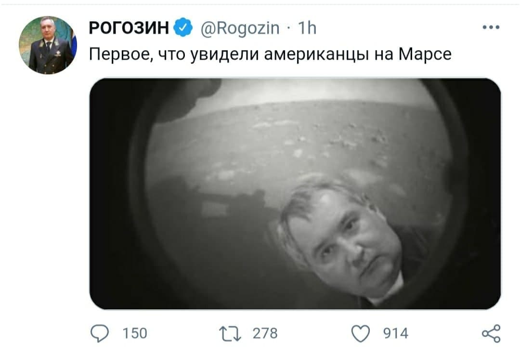Viewport: 520px width, 356px height.
Task: Open the tweet text 'Первое, что увидели американцы на Марсе'
Action: click(270, 54)
